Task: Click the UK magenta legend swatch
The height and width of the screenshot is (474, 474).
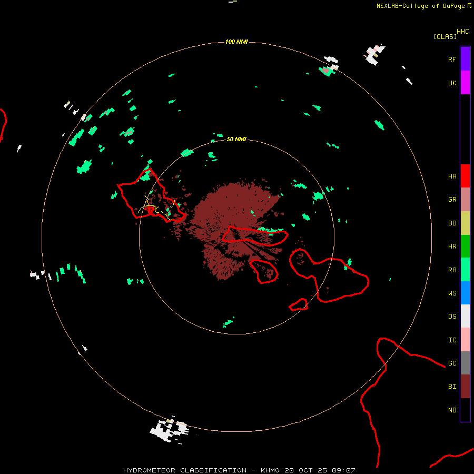Action: click(x=465, y=83)
